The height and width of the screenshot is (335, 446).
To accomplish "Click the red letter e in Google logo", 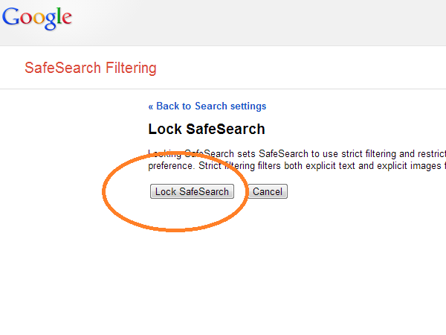I will [67, 18].
